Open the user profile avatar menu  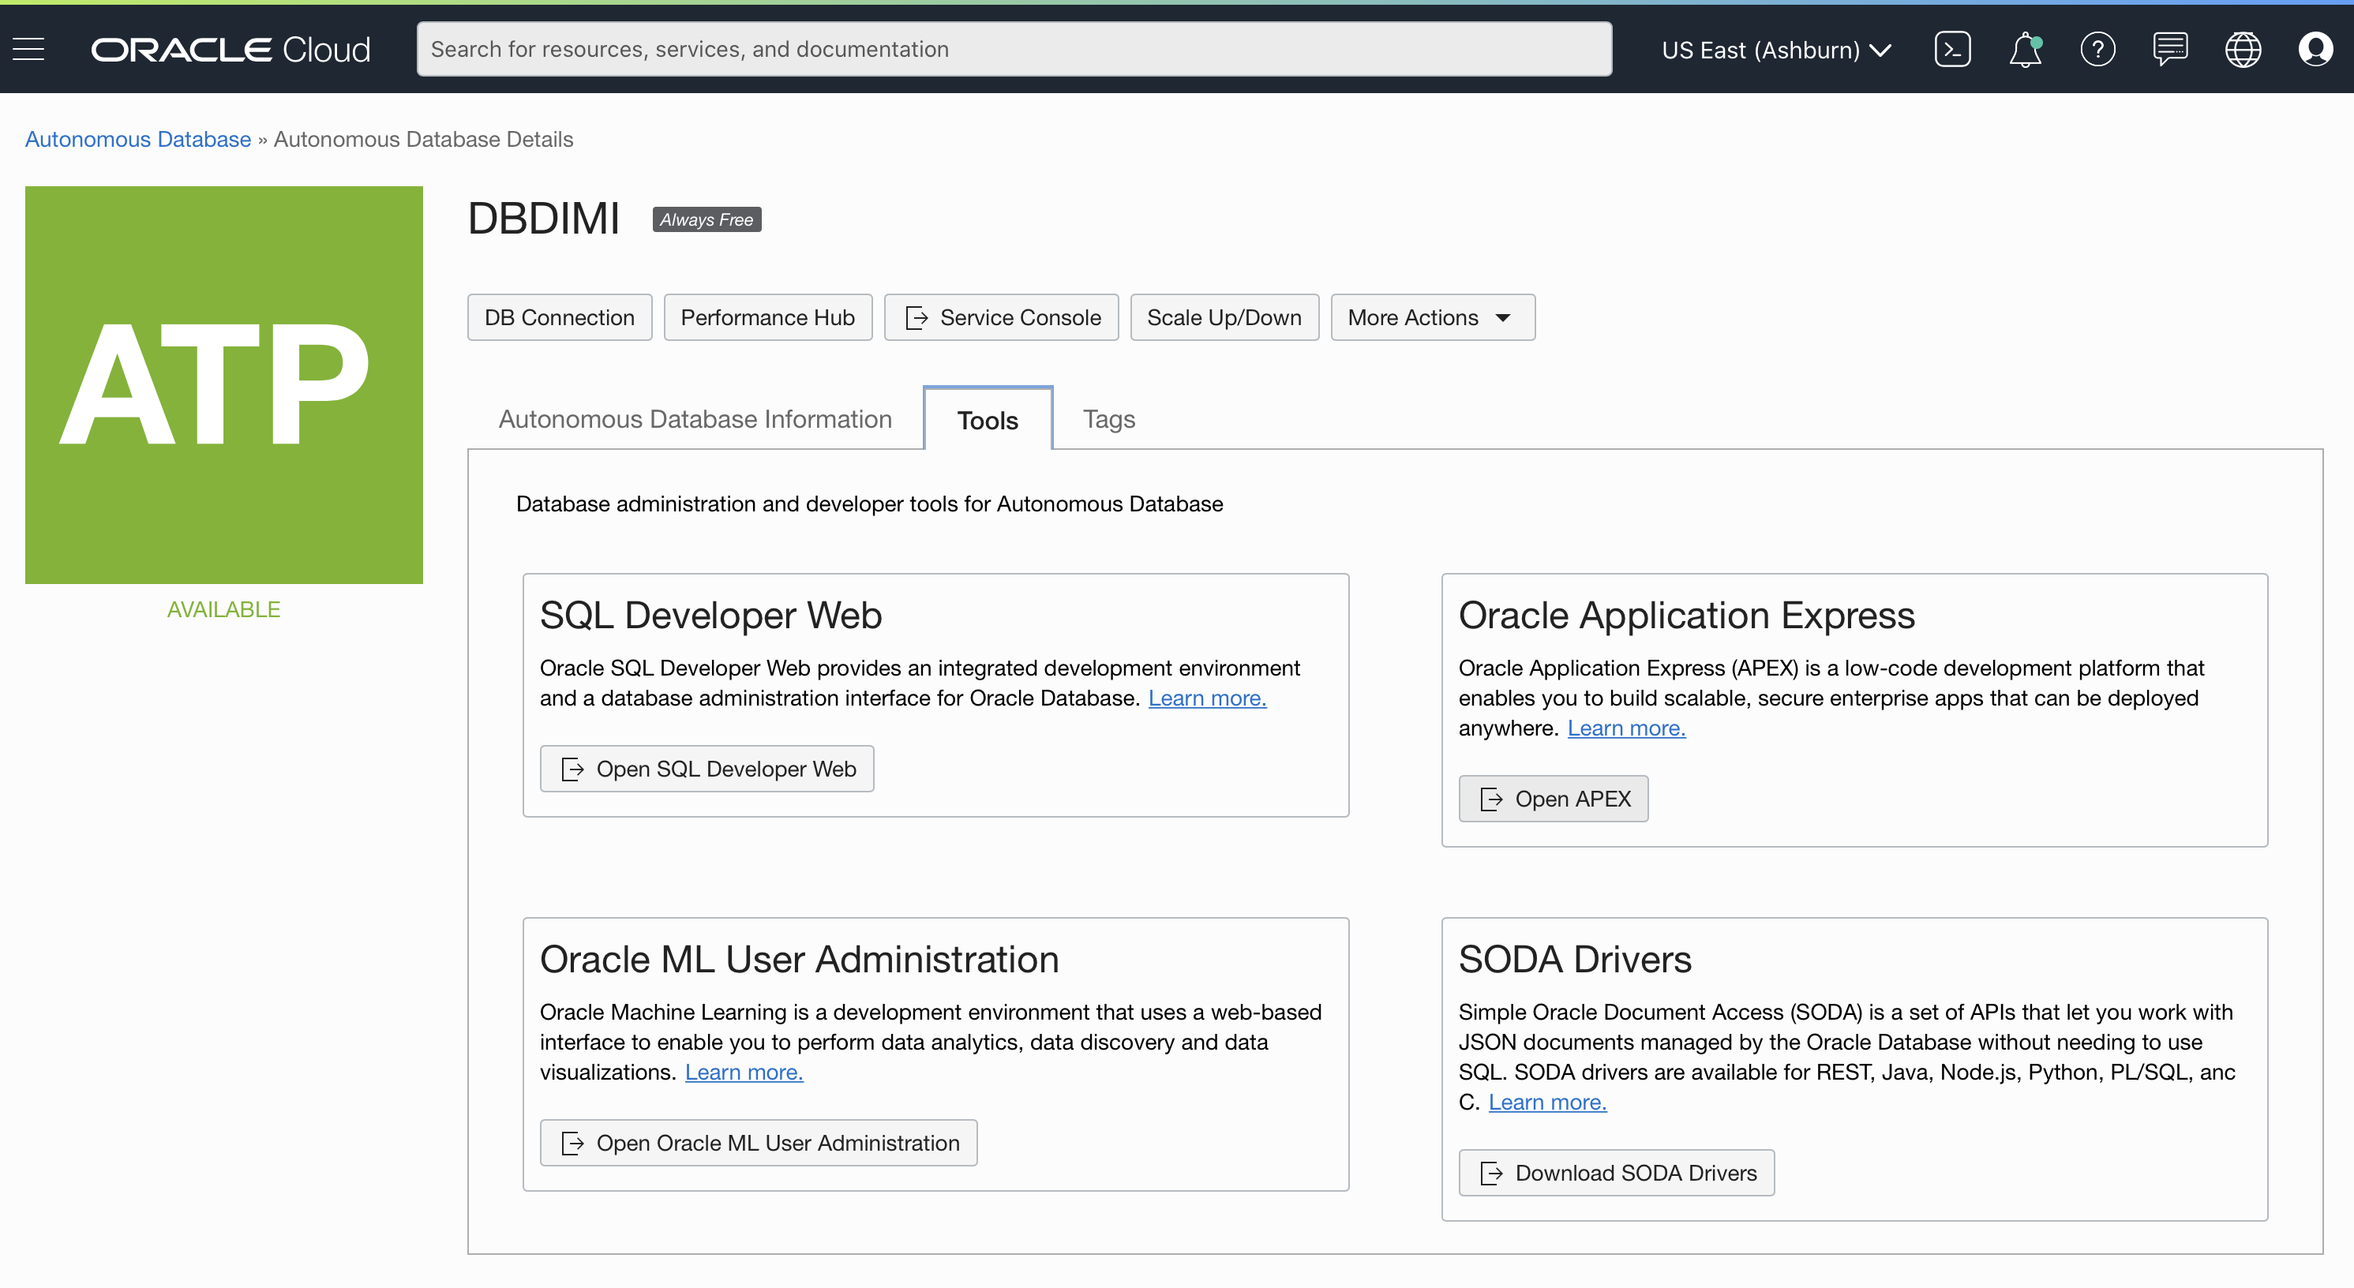[2317, 48]
